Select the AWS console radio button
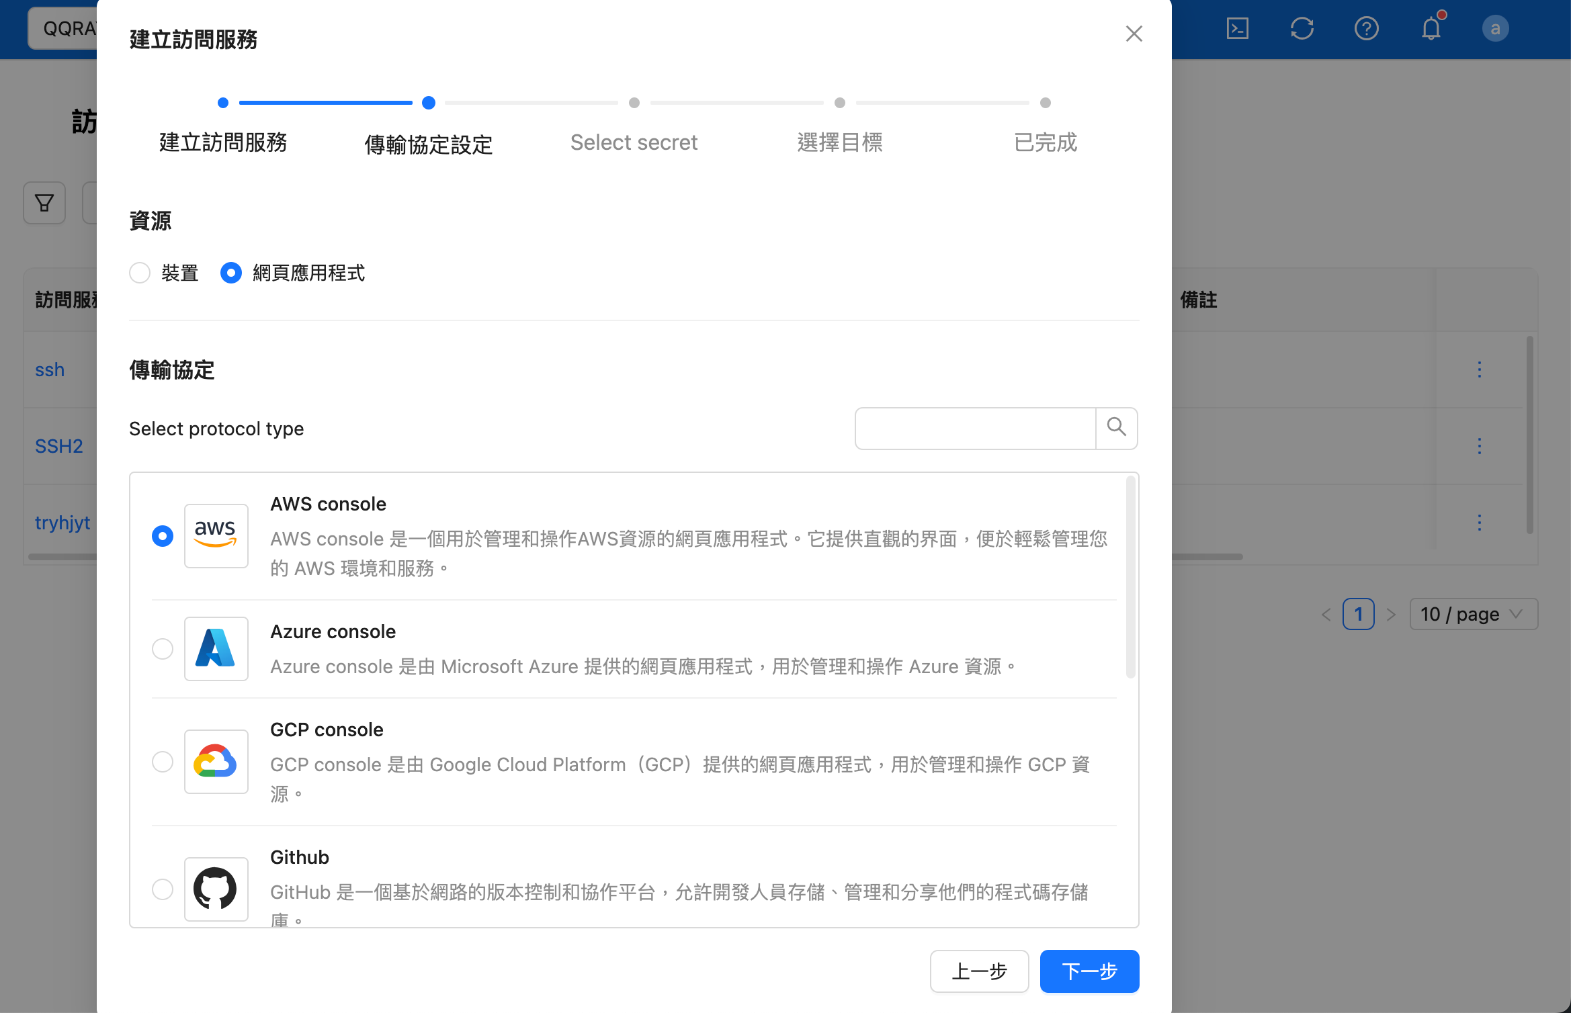The height and width of the screenshot is (1013, 1571). [x=163, y=536]
